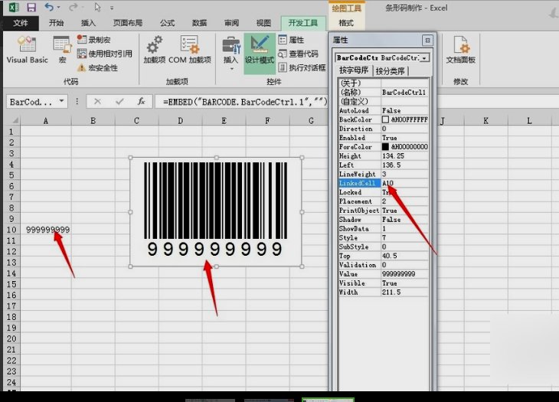The height and width of the screenshot is (402, 559).
Task: Switch to Data (数据) tab
Action: click(199, 23)
